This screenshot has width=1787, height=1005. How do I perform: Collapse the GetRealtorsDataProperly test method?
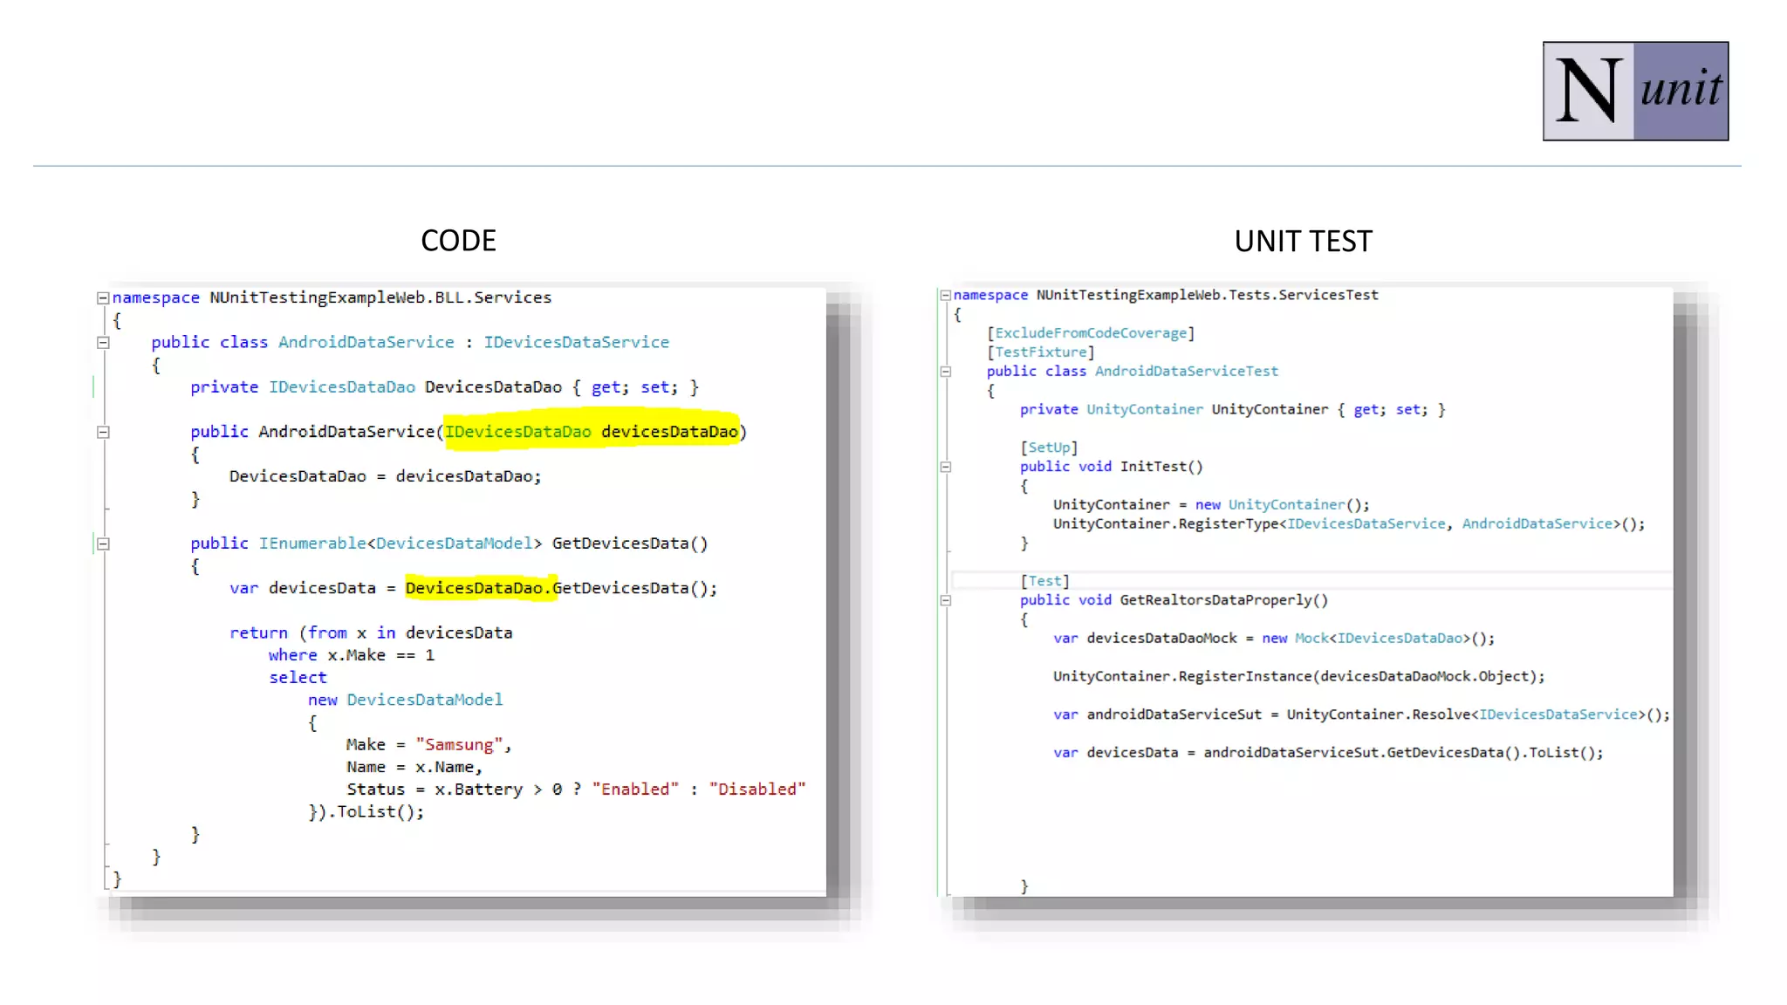(945, 600)
